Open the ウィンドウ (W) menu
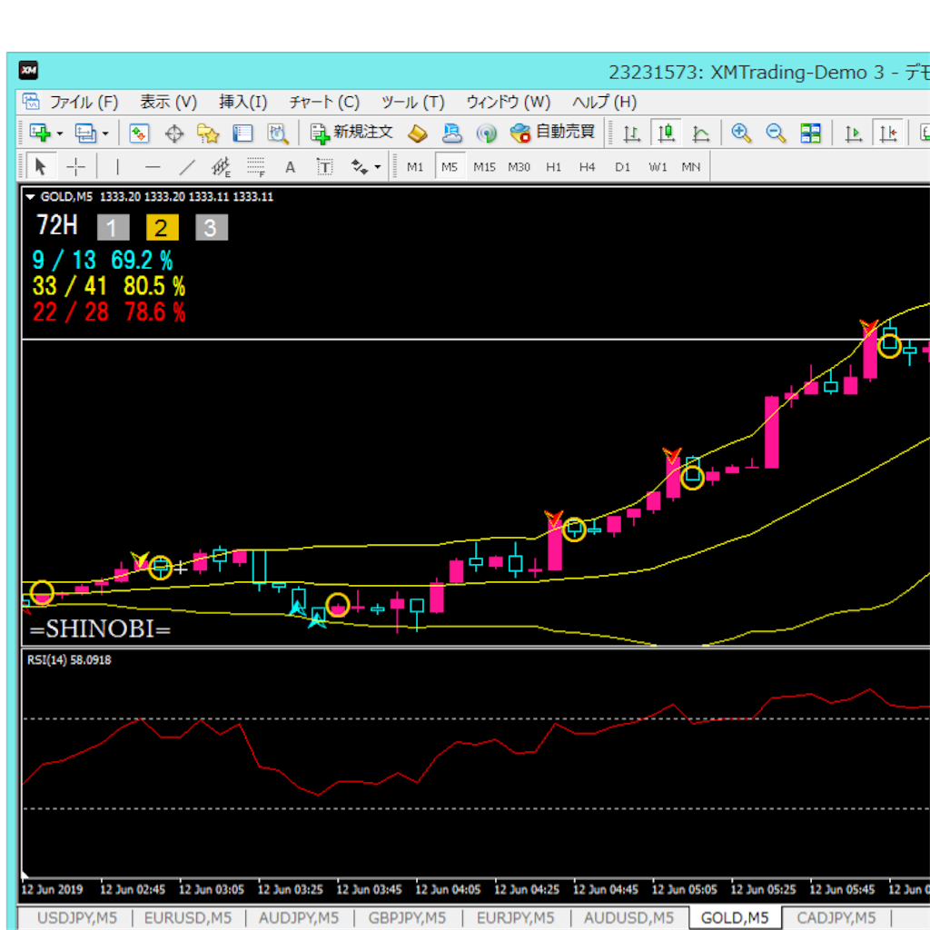Screen dimensions: 930x930 (x=509, y=102)
